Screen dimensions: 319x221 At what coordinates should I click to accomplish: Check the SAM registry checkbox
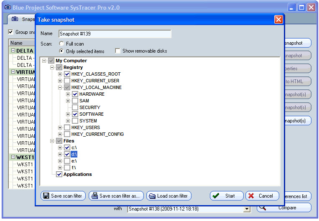(75, 101)
